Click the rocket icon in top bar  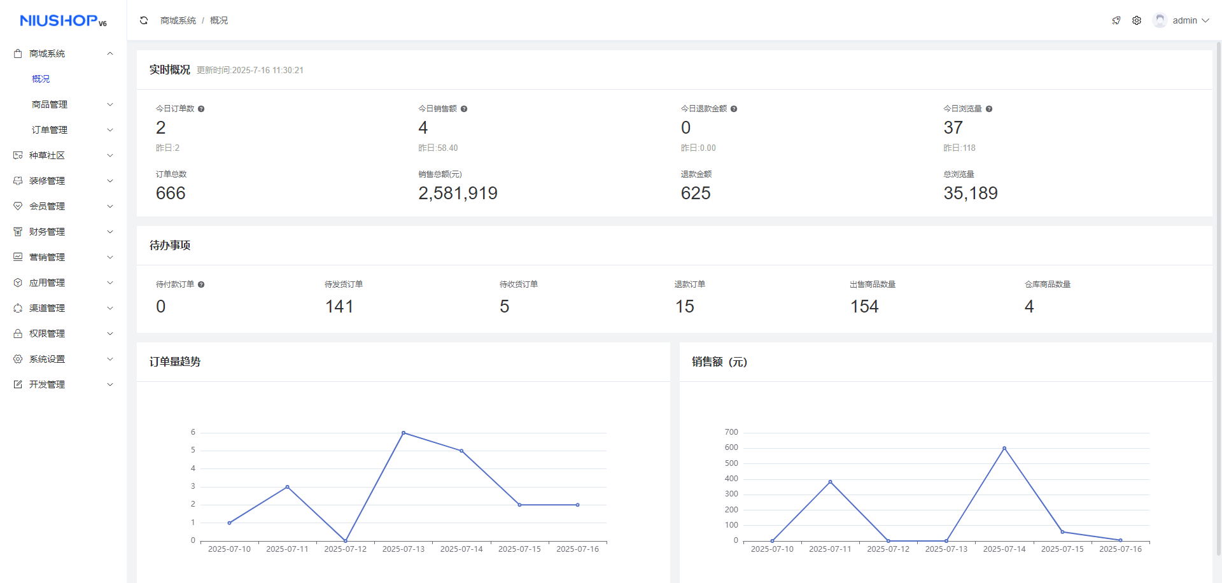[x=1116, y=20]
